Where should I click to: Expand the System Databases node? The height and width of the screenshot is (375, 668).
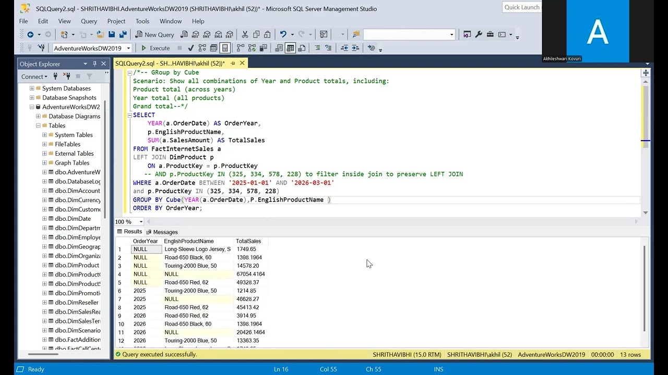[32, 89]
